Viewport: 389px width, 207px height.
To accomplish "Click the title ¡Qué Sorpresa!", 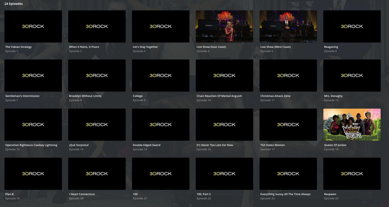I will [79, 145].
